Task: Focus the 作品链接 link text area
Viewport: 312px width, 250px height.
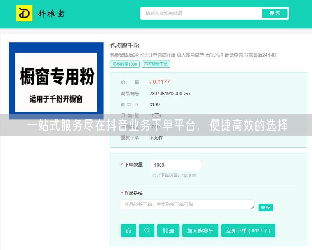Action: click(187, 204)
